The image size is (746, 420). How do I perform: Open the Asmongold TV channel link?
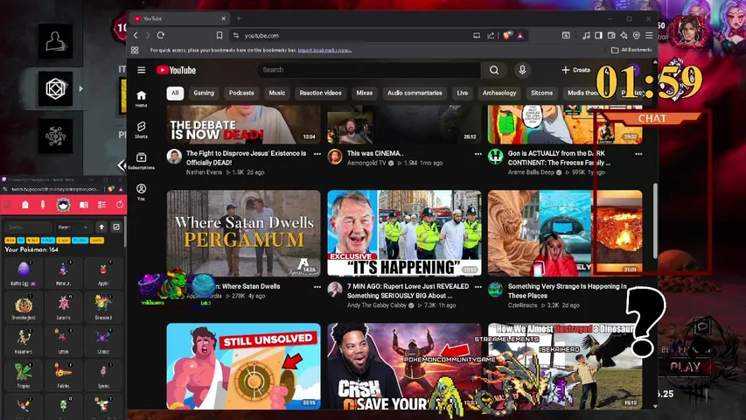pos(366,163)
